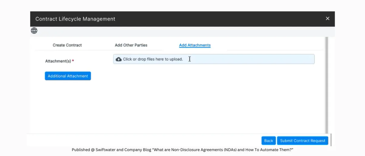This screenshot has height=156, width=365.
Task: Switch to the Create Contract tab
Action: 67,45
